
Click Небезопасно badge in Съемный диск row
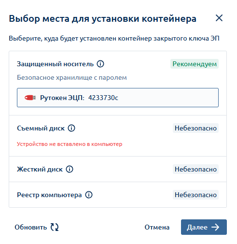pos(195,128)
